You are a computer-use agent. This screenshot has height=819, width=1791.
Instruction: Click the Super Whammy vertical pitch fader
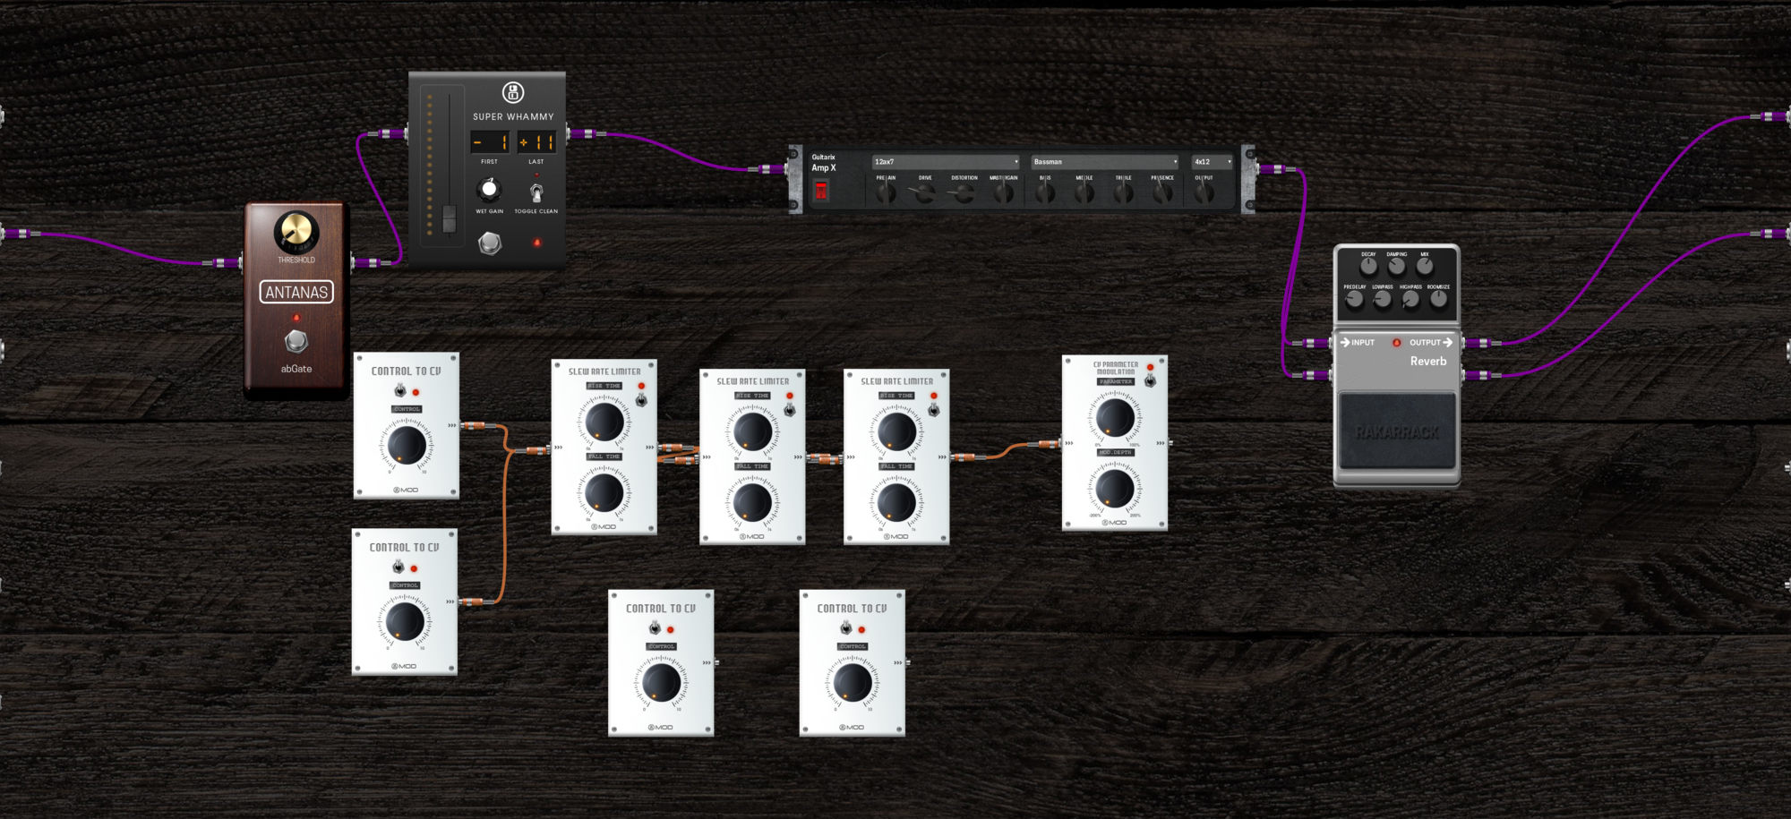click(x=449, y=166)
